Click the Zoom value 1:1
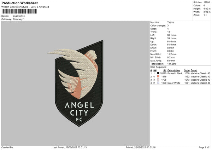Image resolution: width=212 pixels, height=150 pixels. click(x=205, y=15)
